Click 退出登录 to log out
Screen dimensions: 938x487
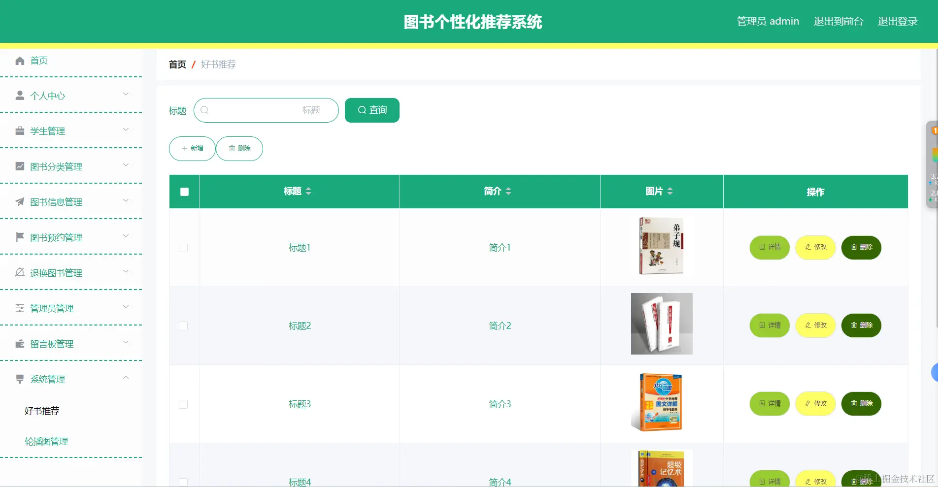point(898,21)
